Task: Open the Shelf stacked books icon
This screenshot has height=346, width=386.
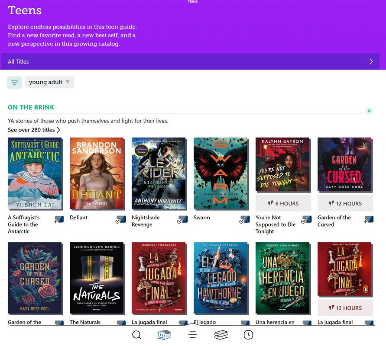Action: pyautogui.click(x=221, y=335)
